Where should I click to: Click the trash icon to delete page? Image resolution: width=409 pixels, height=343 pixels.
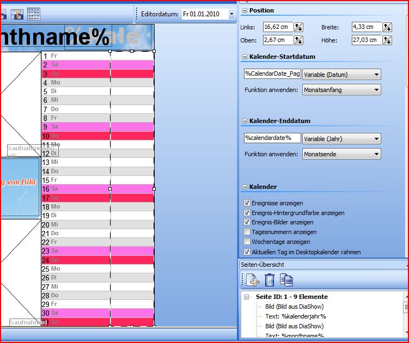click(270, 280)
